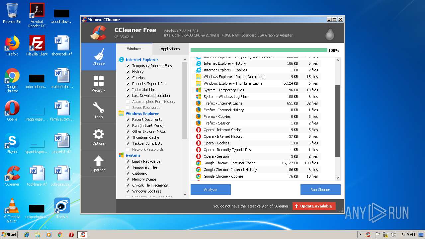Click the Analyze button
Image resolution: width=425 pixels, height=239 pixels.
[211, 190]
